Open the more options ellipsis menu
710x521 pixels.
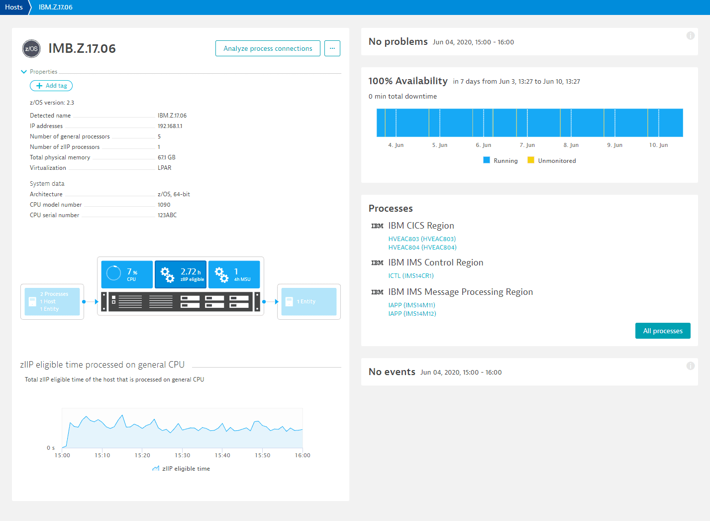[332, 48]
